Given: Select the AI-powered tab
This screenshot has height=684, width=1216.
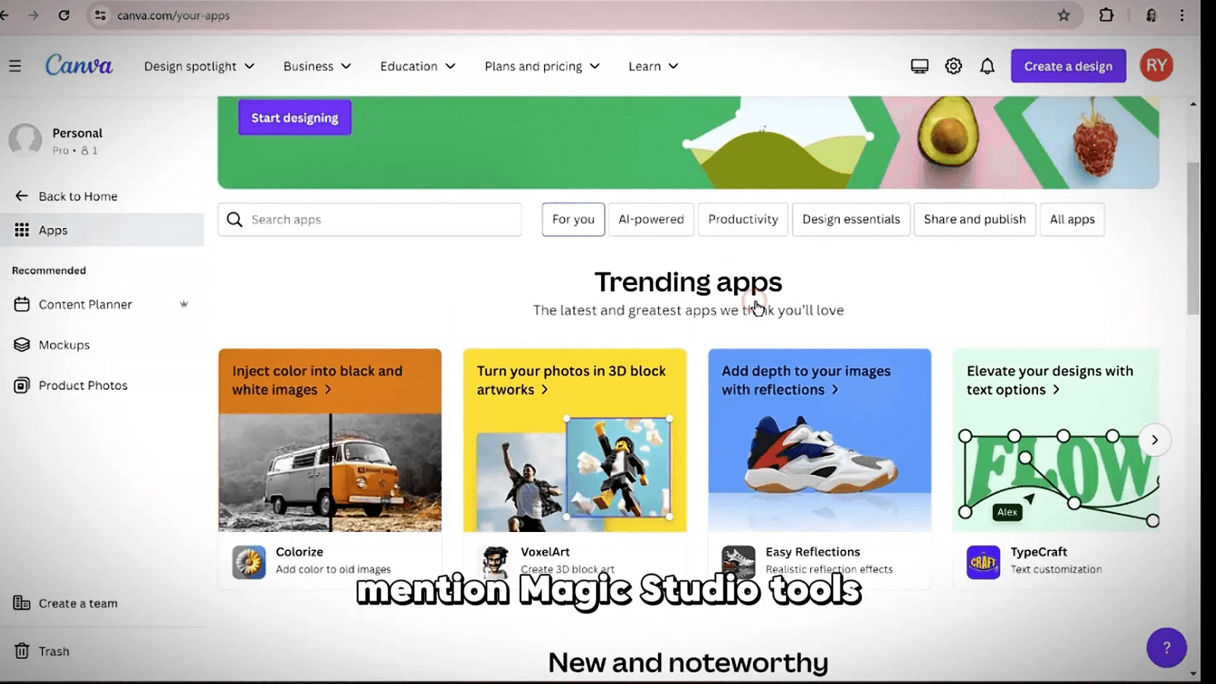Looking at the screenshot, I should click(651, 220).
